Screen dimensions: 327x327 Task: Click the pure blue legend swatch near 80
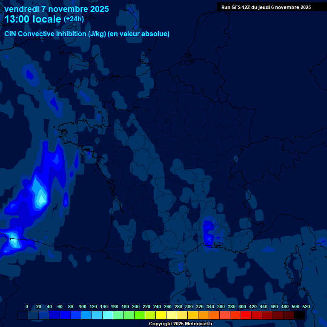pos(65,316)
